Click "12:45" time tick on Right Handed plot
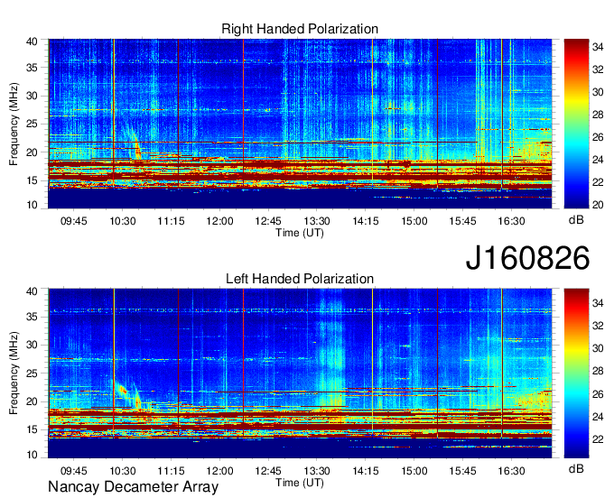The width and height of the screenshot is (614, 498). (x=268, y=221)
